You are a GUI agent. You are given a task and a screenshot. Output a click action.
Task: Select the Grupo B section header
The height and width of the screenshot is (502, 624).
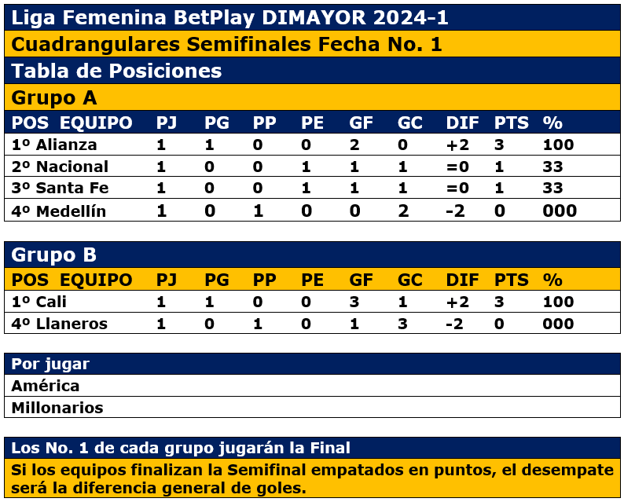tap(54, 255)
